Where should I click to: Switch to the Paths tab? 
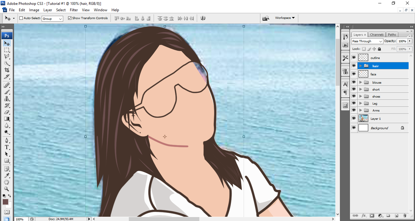point(392,35)
